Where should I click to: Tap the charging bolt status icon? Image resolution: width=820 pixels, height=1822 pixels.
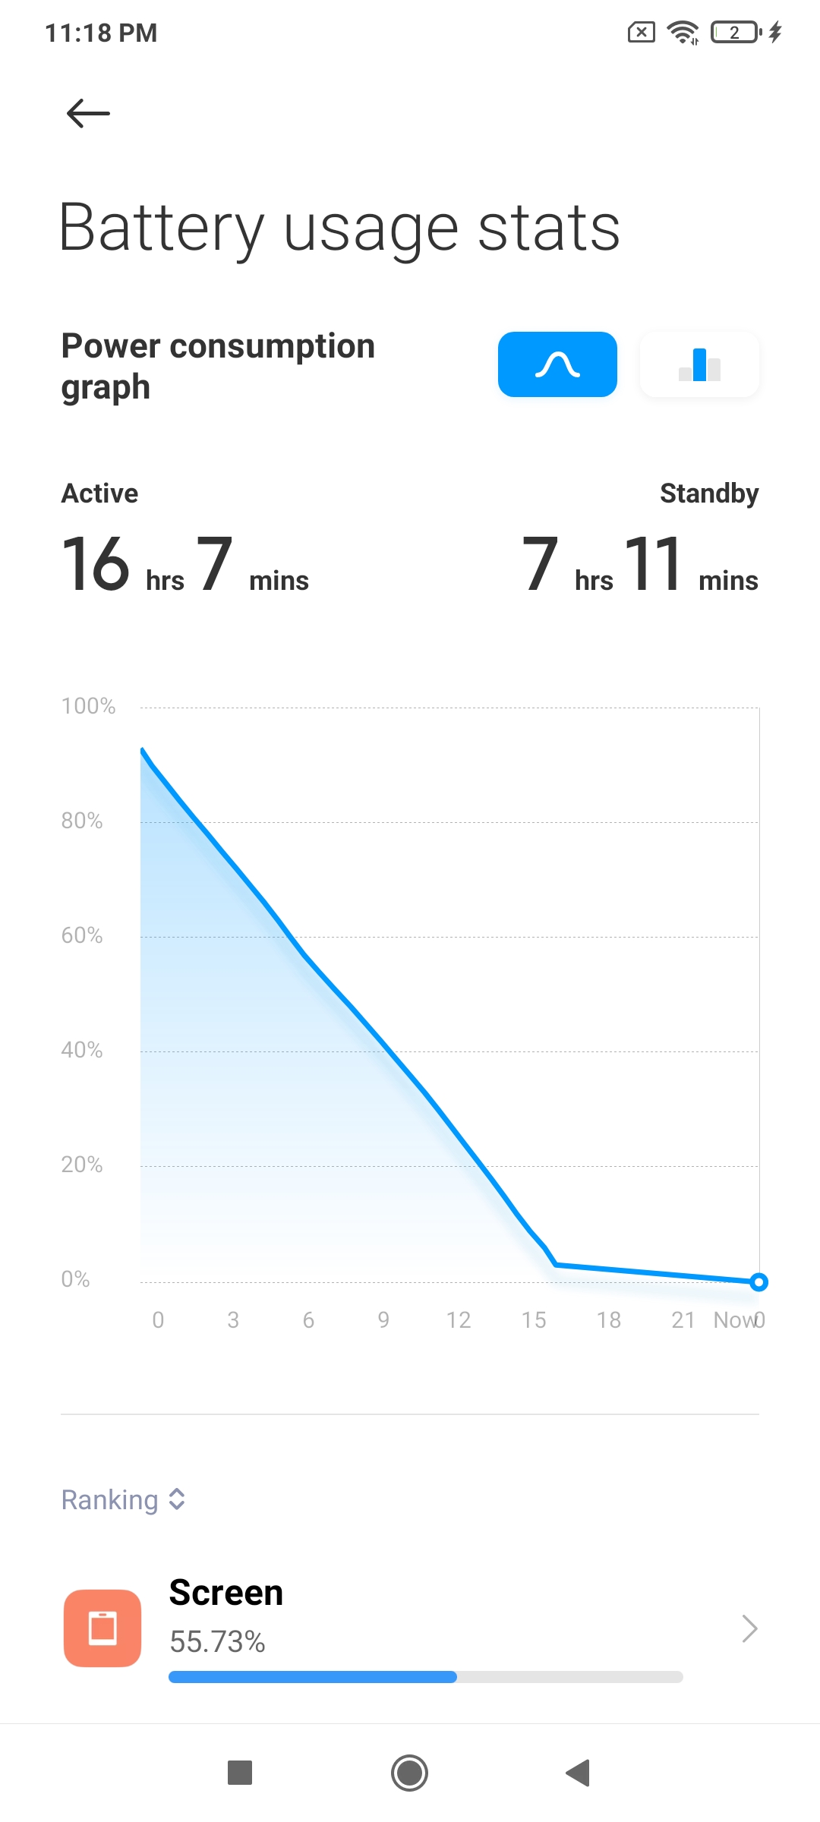point(775,33)
